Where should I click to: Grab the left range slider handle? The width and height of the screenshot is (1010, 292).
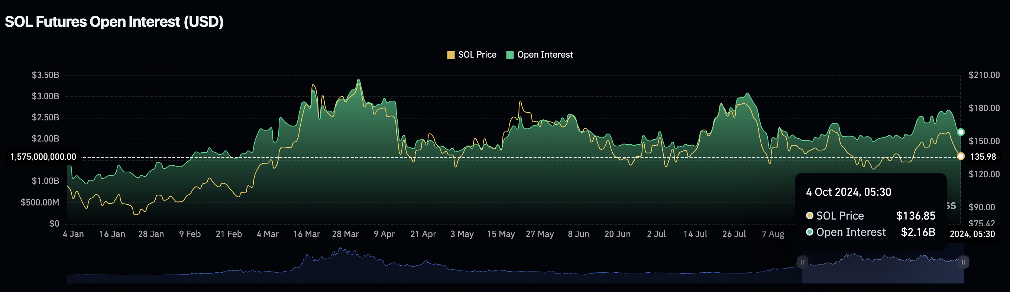(803, 262)
